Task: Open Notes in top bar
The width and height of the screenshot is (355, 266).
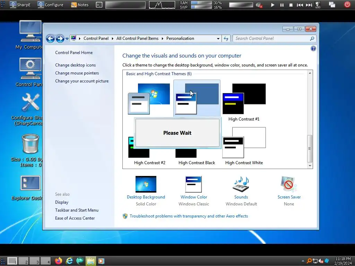Action: pos(80,5)
